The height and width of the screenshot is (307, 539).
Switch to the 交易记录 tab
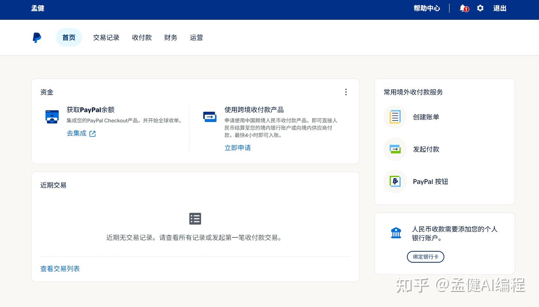[x=106, y=37]
